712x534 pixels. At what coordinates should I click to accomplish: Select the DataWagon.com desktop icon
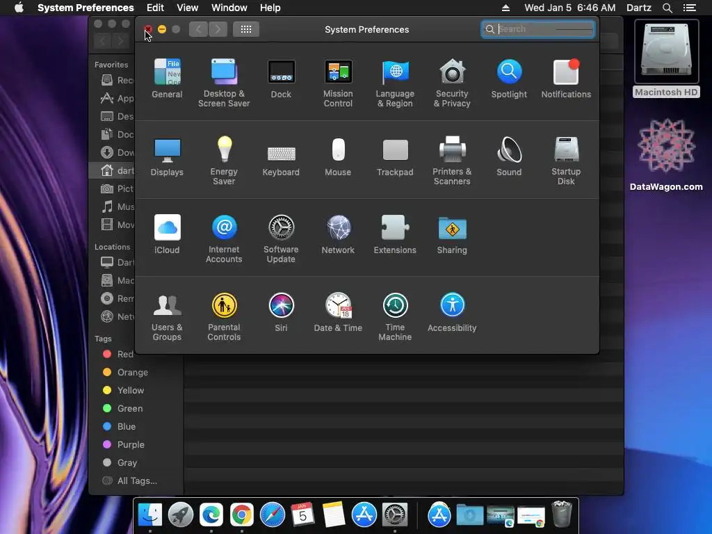[666, 154]
